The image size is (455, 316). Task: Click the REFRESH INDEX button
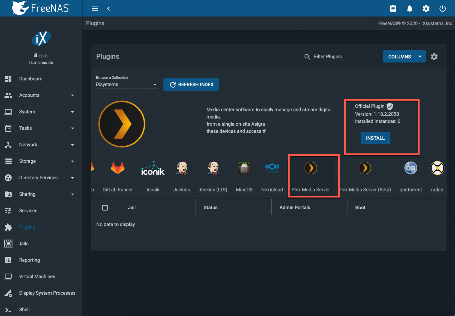(x=191, y=85)
